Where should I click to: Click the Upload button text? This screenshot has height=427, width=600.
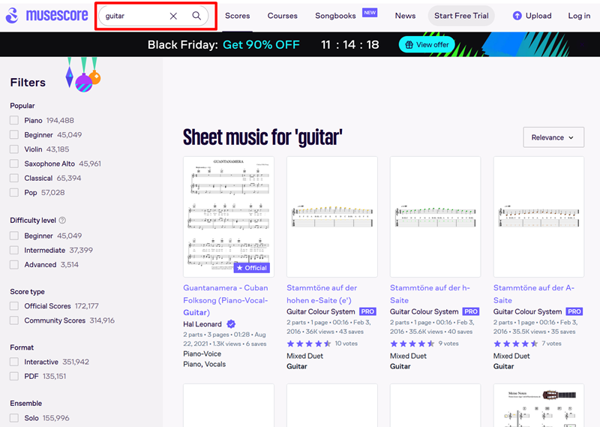[x=538, y=16]
